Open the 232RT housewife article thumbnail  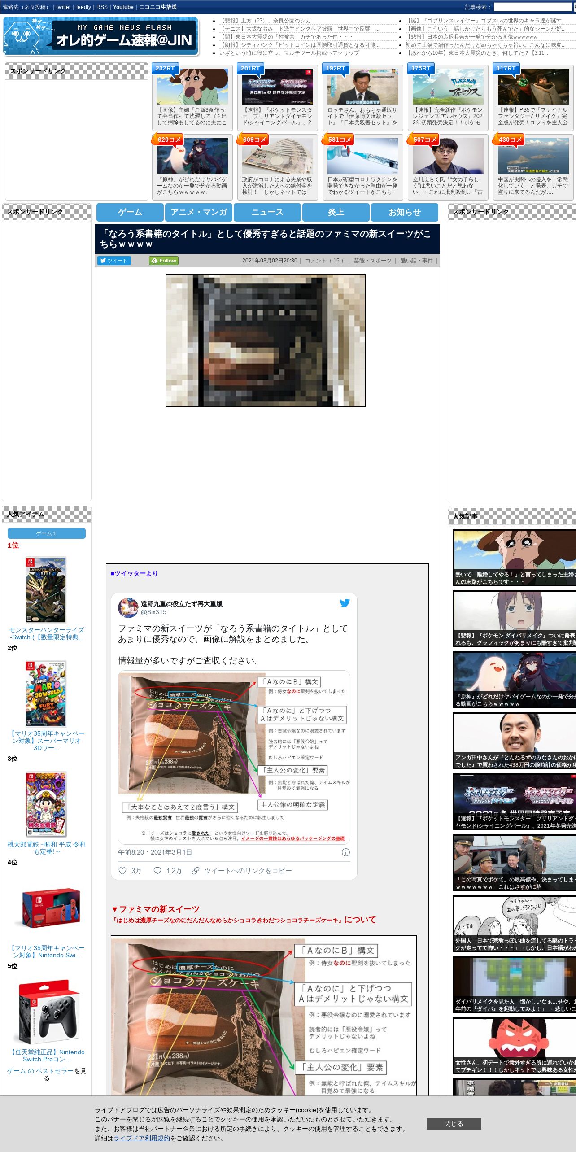point(192,87)
